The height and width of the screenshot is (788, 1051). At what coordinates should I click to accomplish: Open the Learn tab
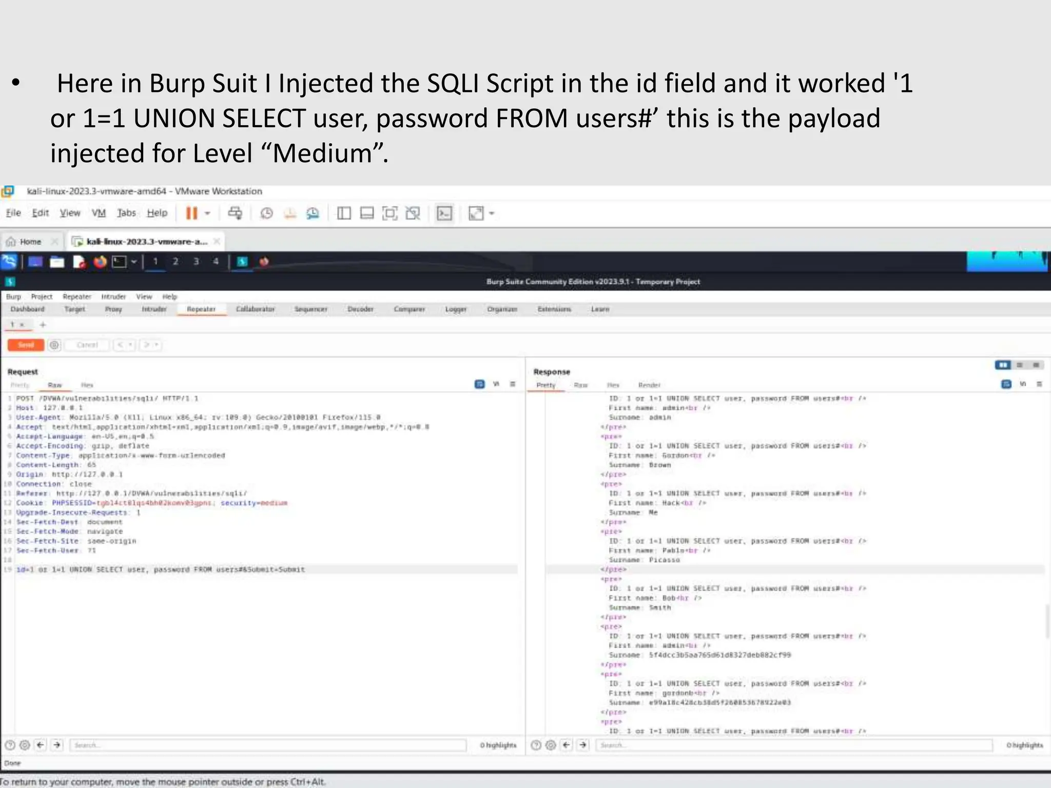(600, 309)
